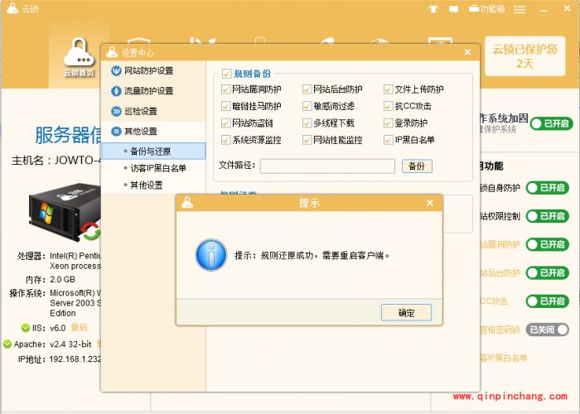
Task: Click the memory value 2.0 GB
Action: click(62, 280)
